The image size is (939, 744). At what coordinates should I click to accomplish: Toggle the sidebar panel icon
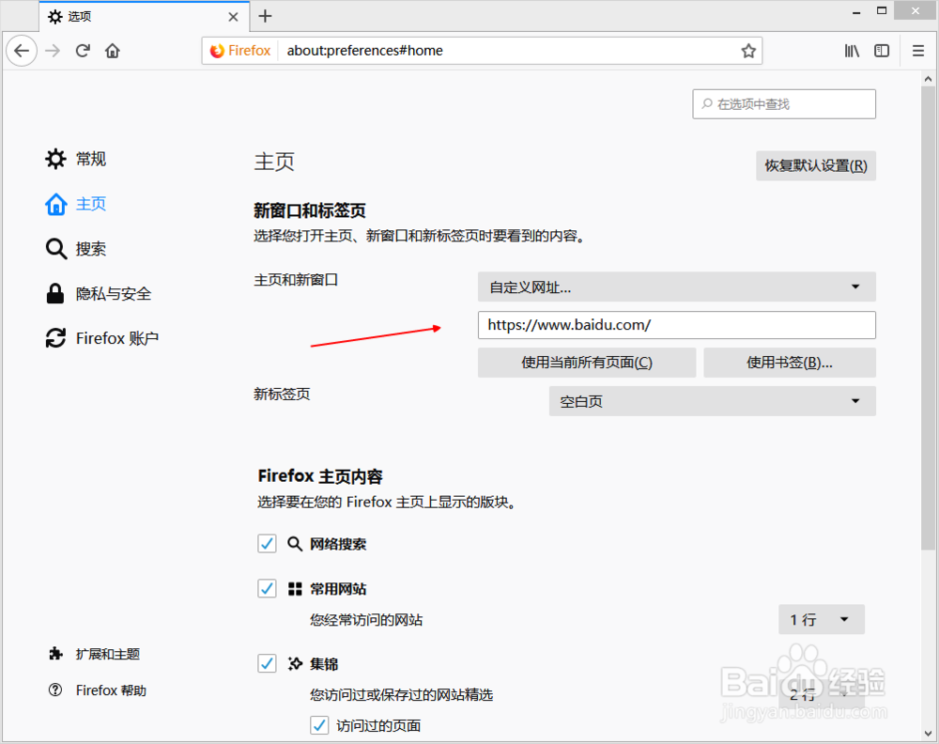pos(882,51)
